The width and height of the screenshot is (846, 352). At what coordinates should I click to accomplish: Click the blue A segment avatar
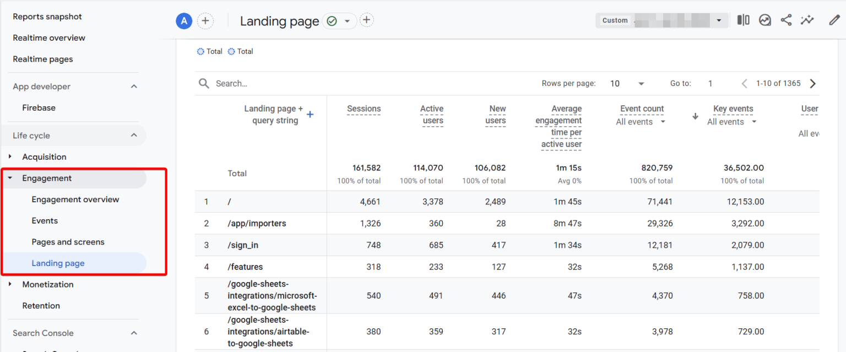pos(183,21)
